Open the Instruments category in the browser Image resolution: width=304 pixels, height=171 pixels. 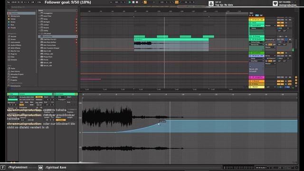15,42
